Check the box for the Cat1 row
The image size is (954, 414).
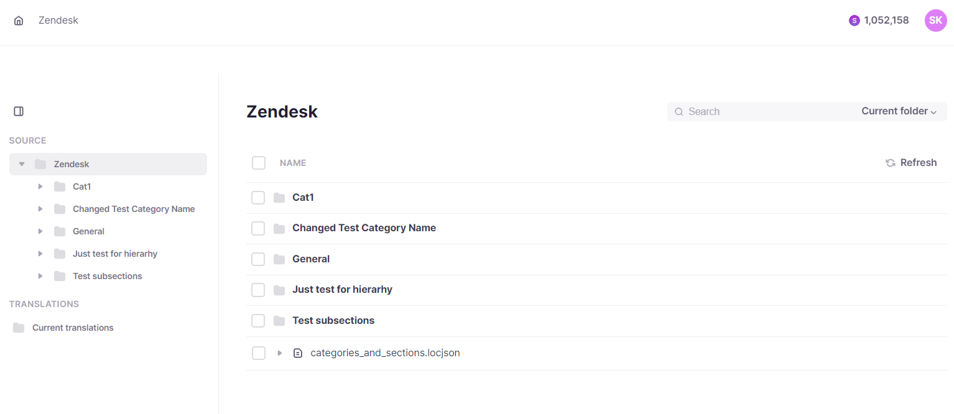point(258,198)
